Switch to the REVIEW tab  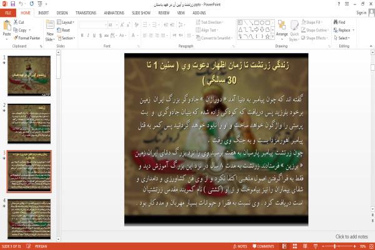click(164, 13)
